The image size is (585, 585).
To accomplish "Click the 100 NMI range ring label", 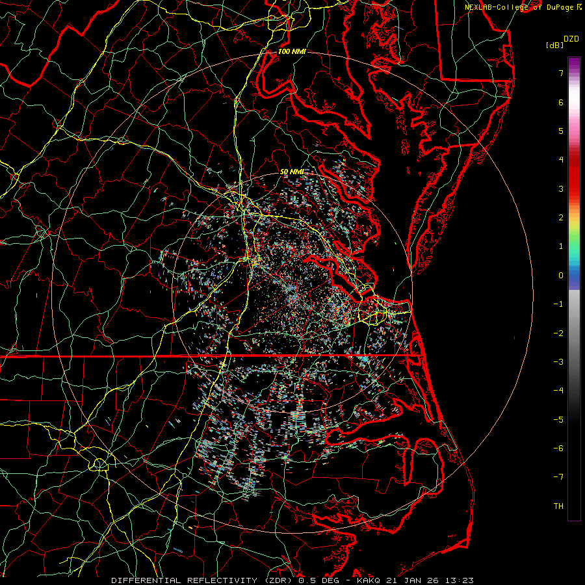I will click(x=292, y=51).
